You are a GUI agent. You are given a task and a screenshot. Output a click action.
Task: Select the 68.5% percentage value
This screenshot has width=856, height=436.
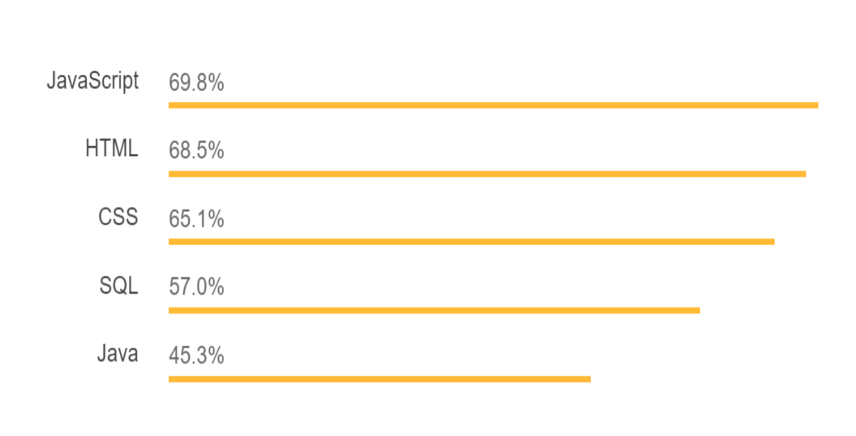tap(197, 150)
